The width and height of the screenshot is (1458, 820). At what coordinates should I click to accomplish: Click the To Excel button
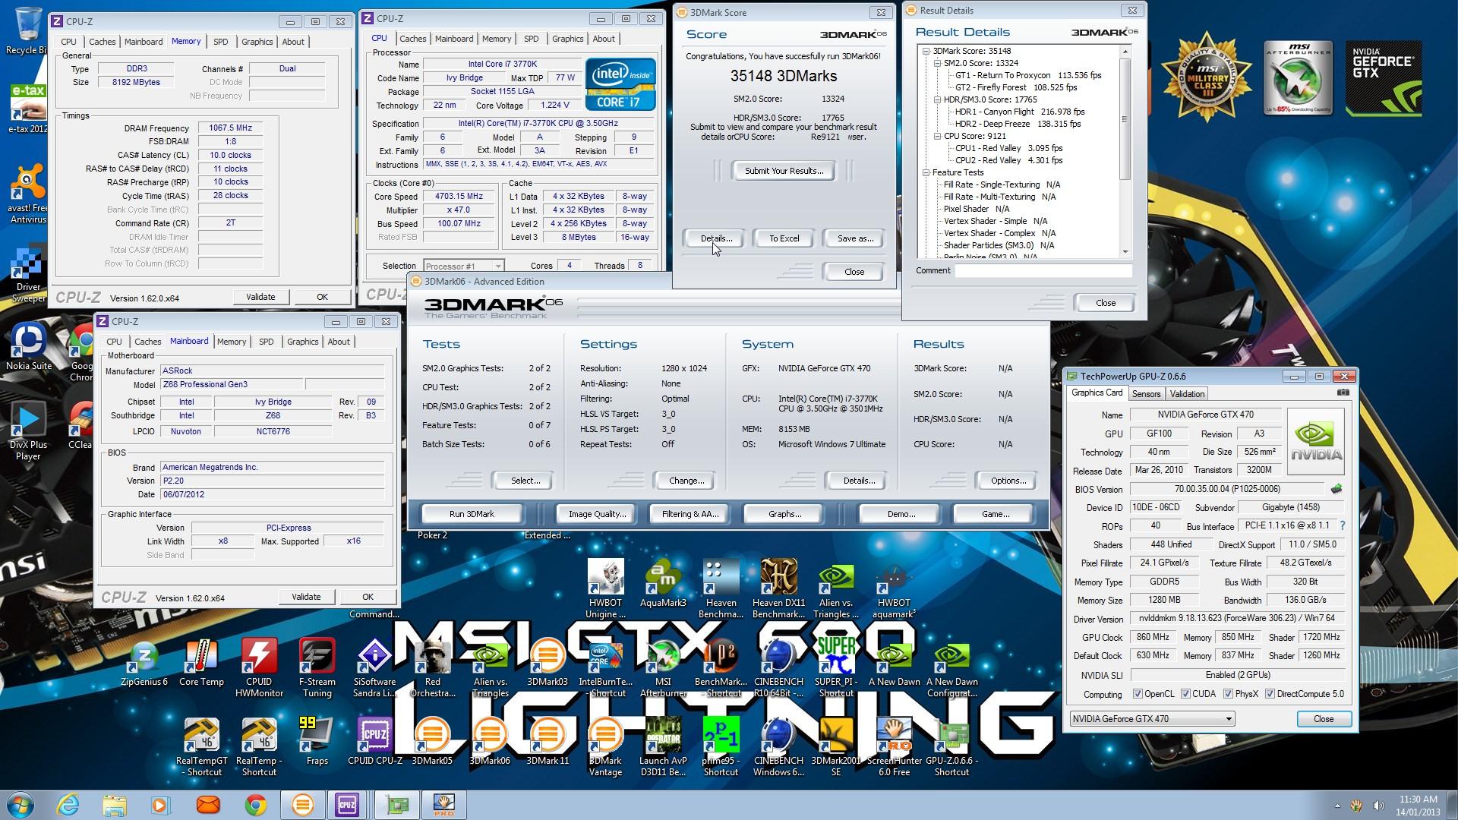point(784,238)
